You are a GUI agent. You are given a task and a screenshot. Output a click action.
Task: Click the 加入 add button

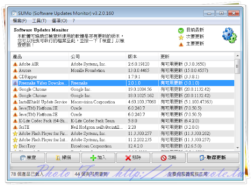tap(98, 158)
